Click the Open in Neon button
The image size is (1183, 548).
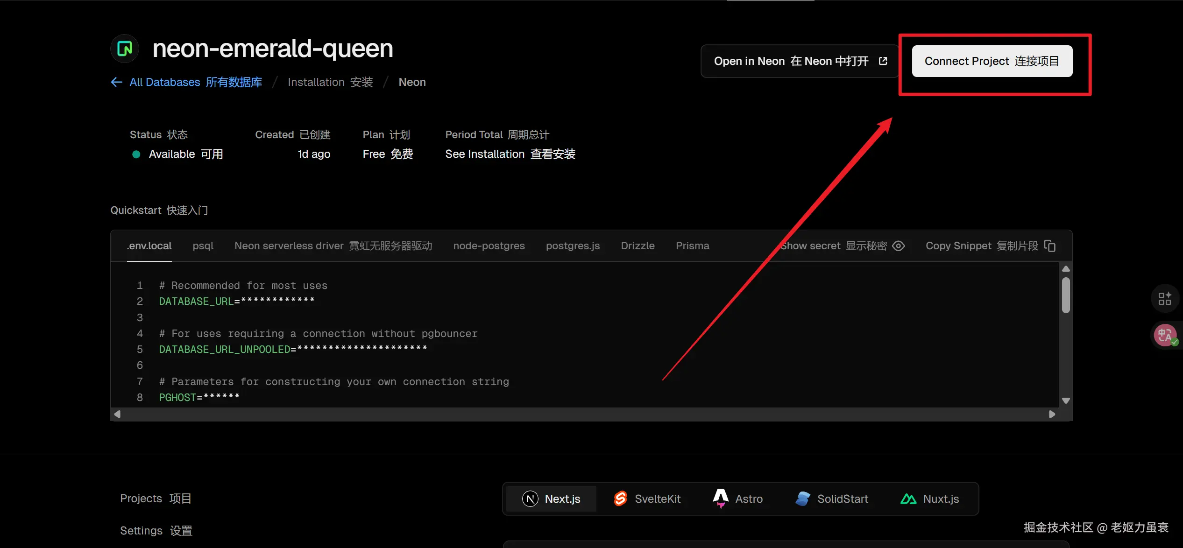click(800, 61)
